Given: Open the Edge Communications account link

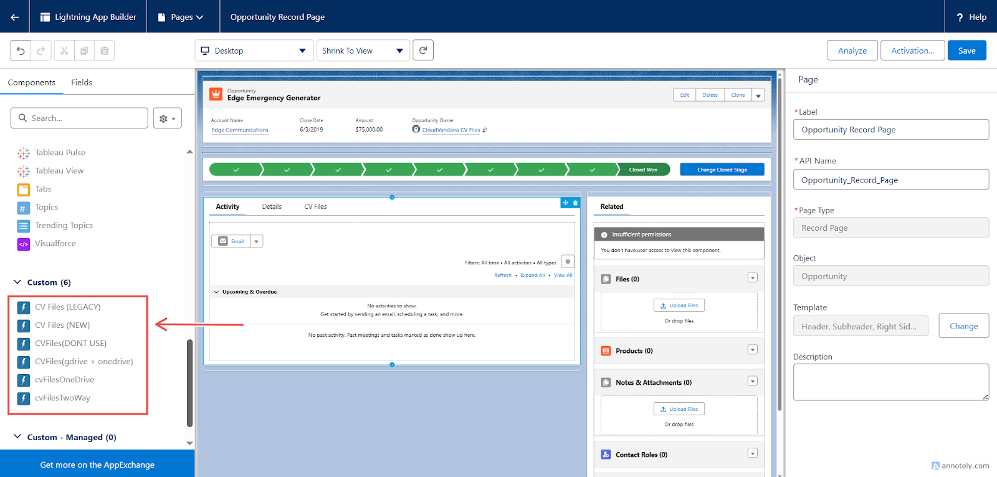Looking at the screenshot, I should pos(240,130).
